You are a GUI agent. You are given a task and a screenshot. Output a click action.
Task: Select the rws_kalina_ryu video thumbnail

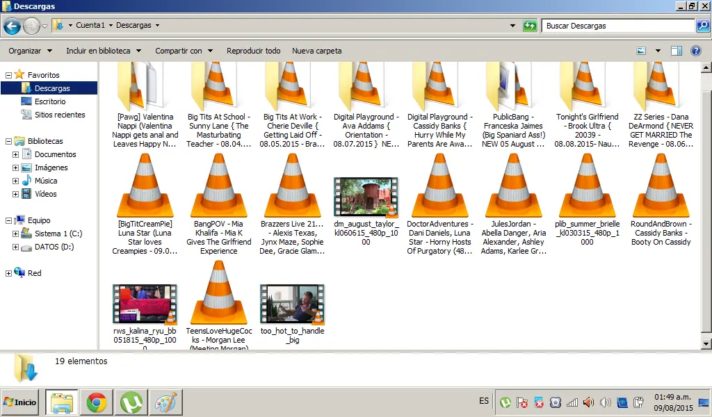pos(145,304)
